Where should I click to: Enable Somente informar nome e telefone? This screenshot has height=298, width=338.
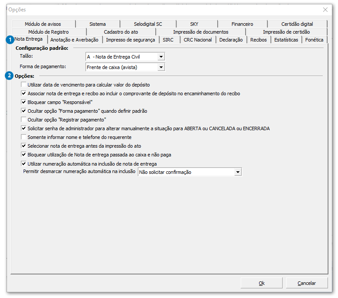(24, 137)
